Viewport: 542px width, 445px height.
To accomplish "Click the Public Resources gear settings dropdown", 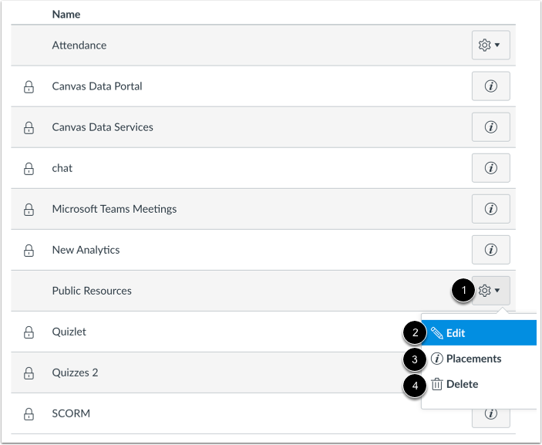I will 490,291.
